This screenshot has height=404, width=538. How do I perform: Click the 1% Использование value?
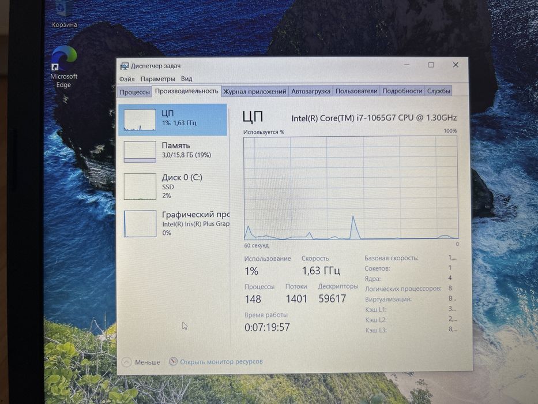tap(251, 271)
